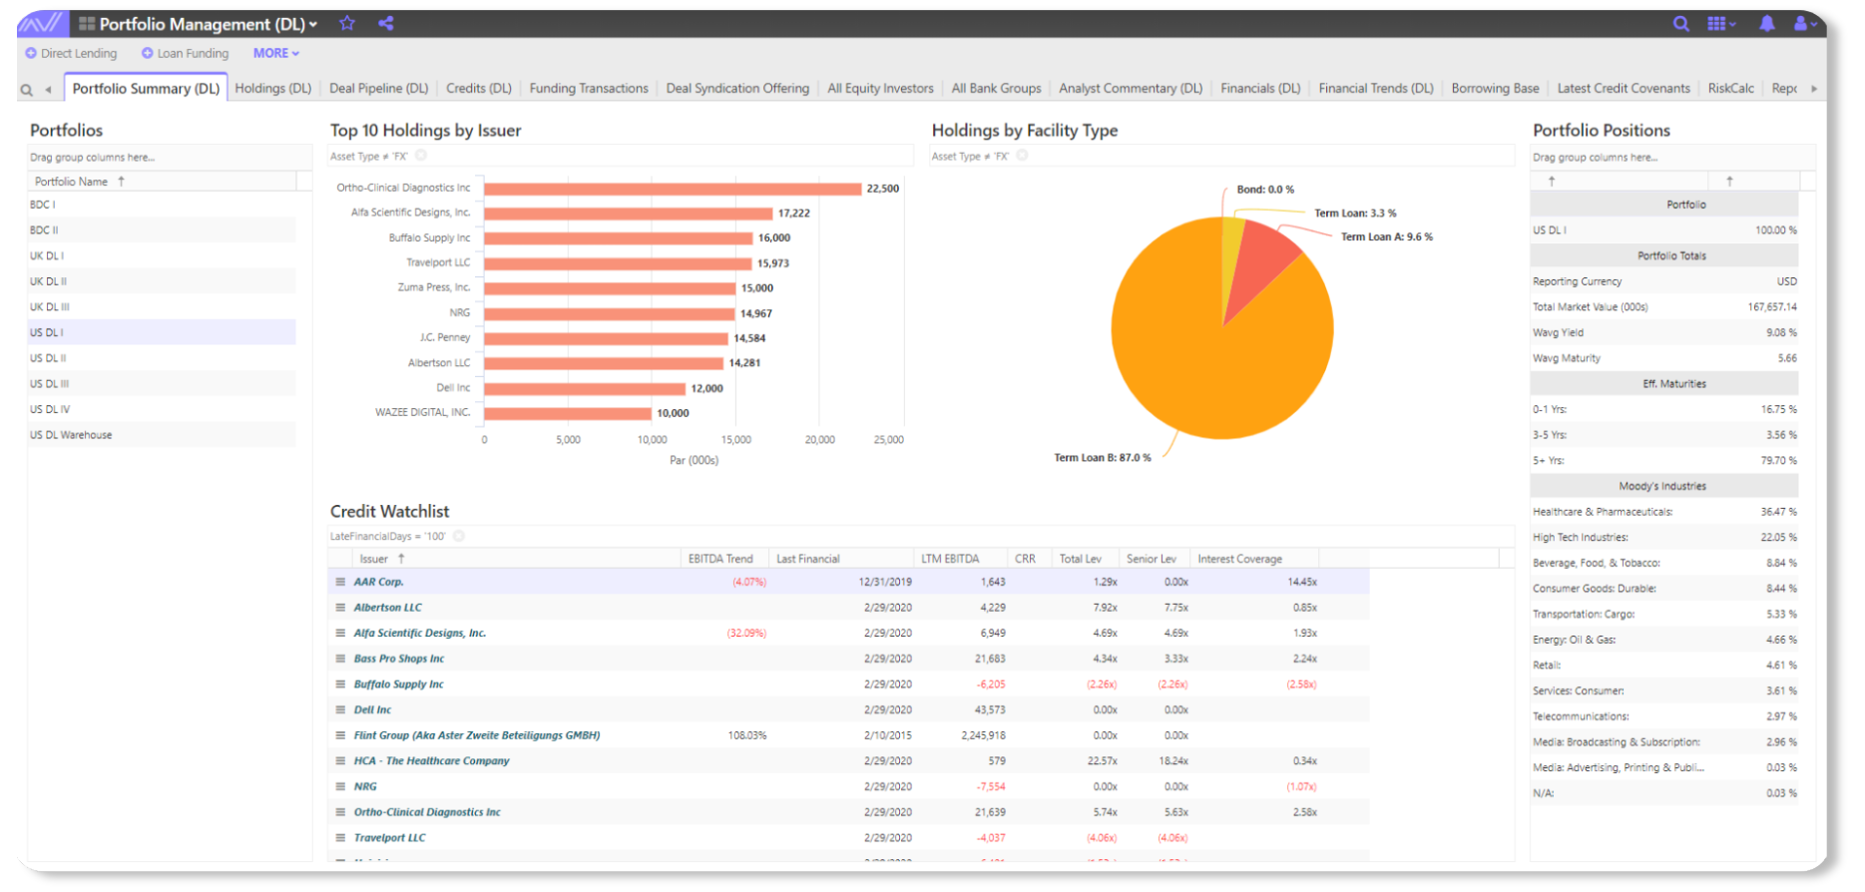The height and width of the screenshot is (892, 1865).
Task: Select the US DL I portfolio row
Action: pos(162,332)
